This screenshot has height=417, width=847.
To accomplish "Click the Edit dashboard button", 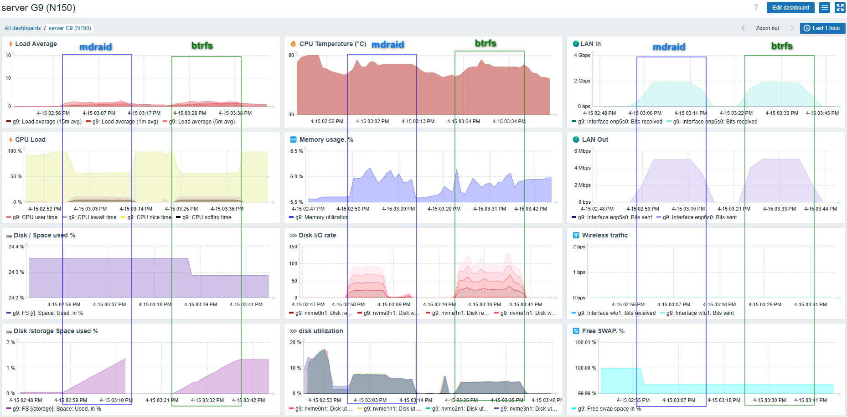I will [x=790, y=8].
